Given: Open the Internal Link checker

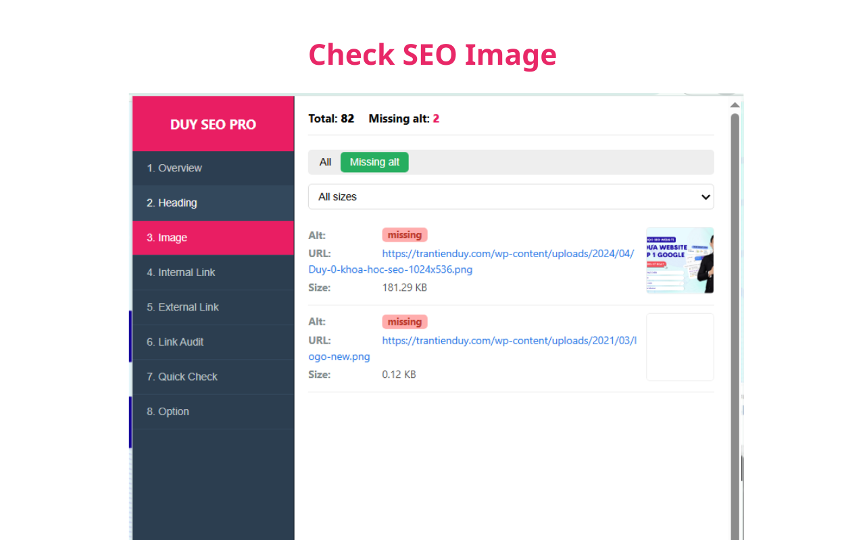Looking at the screenshot, I should (180, 272).
